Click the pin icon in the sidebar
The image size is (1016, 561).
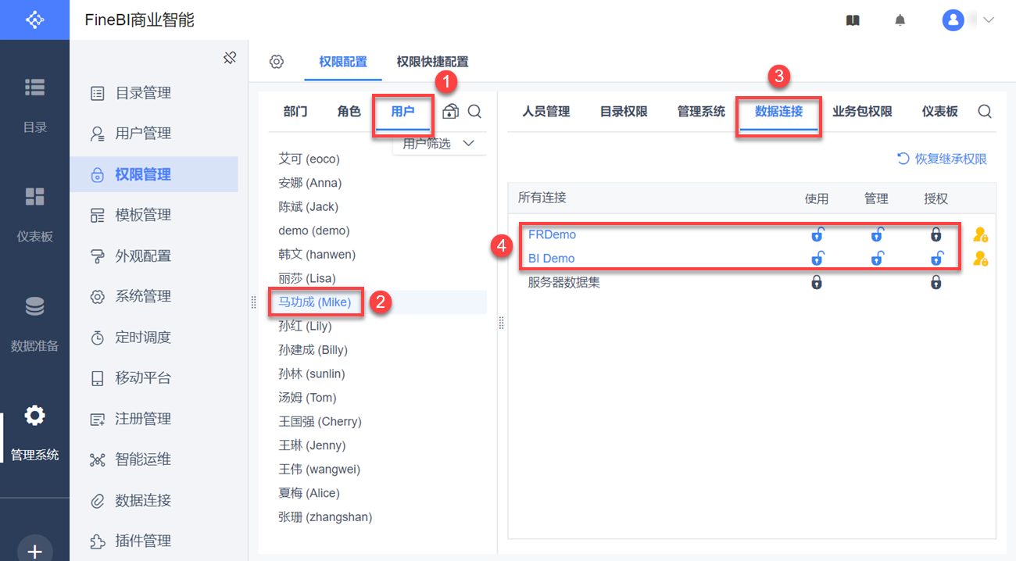[x=230, y=58]
